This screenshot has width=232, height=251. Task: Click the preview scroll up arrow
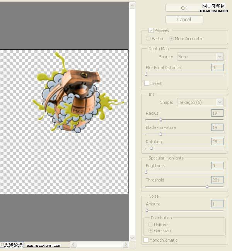(132, 6)
